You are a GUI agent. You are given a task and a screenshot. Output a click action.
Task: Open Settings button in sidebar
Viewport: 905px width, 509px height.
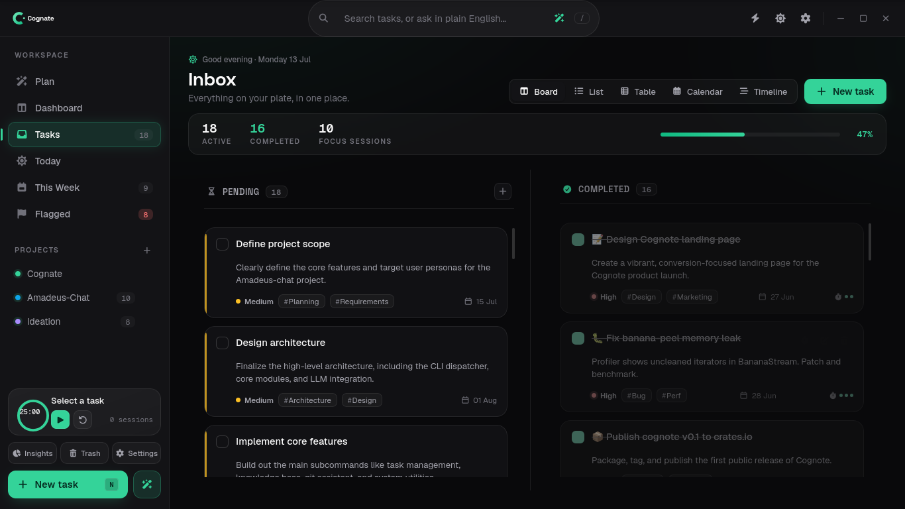click(x=136, y=453)
